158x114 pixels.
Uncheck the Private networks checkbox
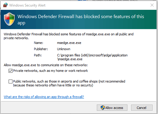(10, 71)
